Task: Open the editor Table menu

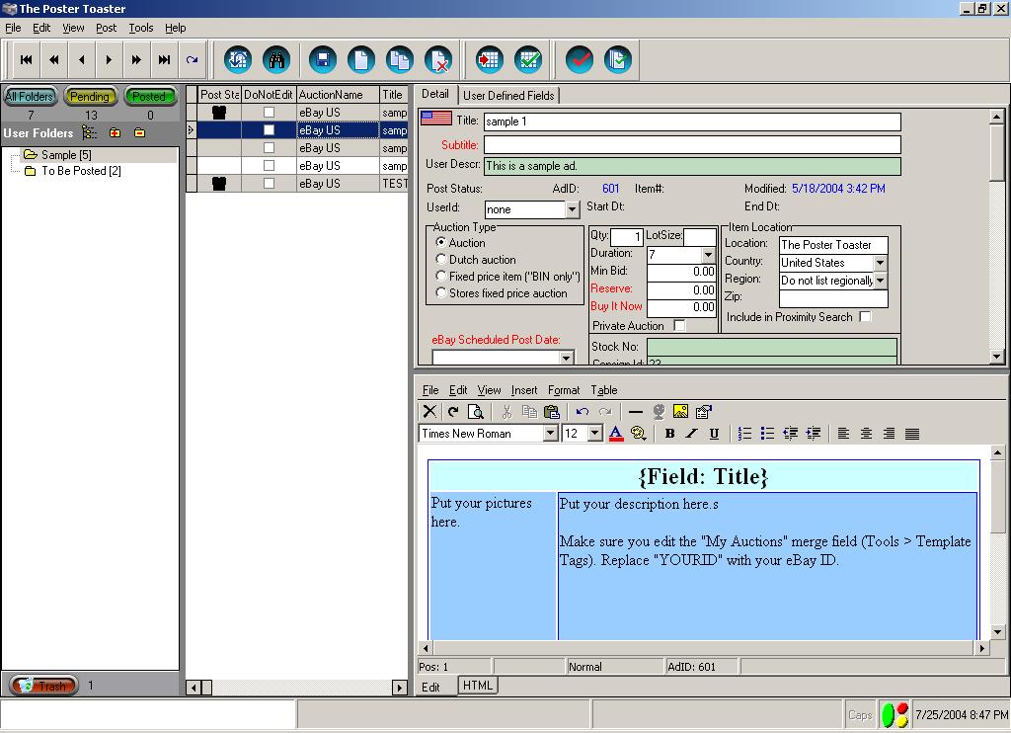Action: (604, 390)
